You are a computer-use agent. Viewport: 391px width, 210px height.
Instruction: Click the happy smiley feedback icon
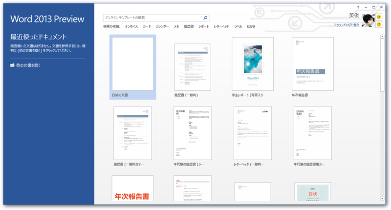379,17
